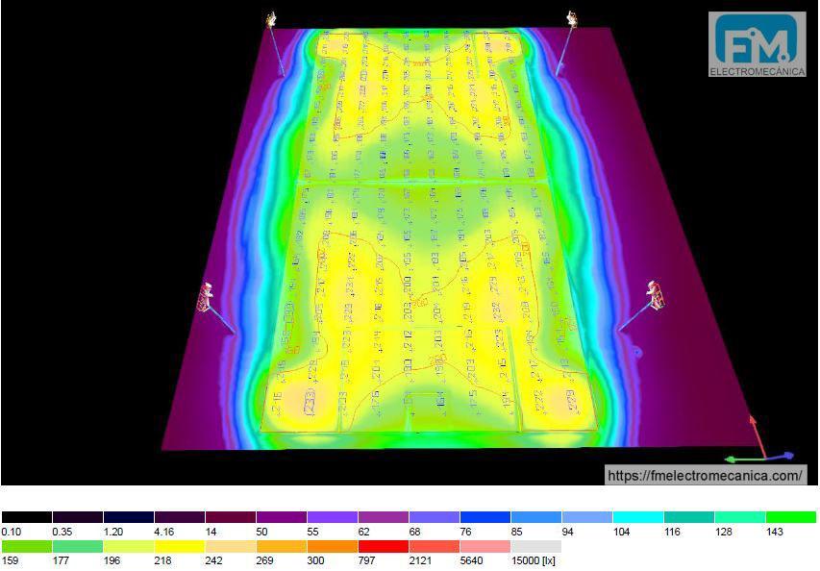The width and height of the screenshot is (820, 571).
Task: Pick the 196 lux legend swatch
Action: click(x=129, y=546)
